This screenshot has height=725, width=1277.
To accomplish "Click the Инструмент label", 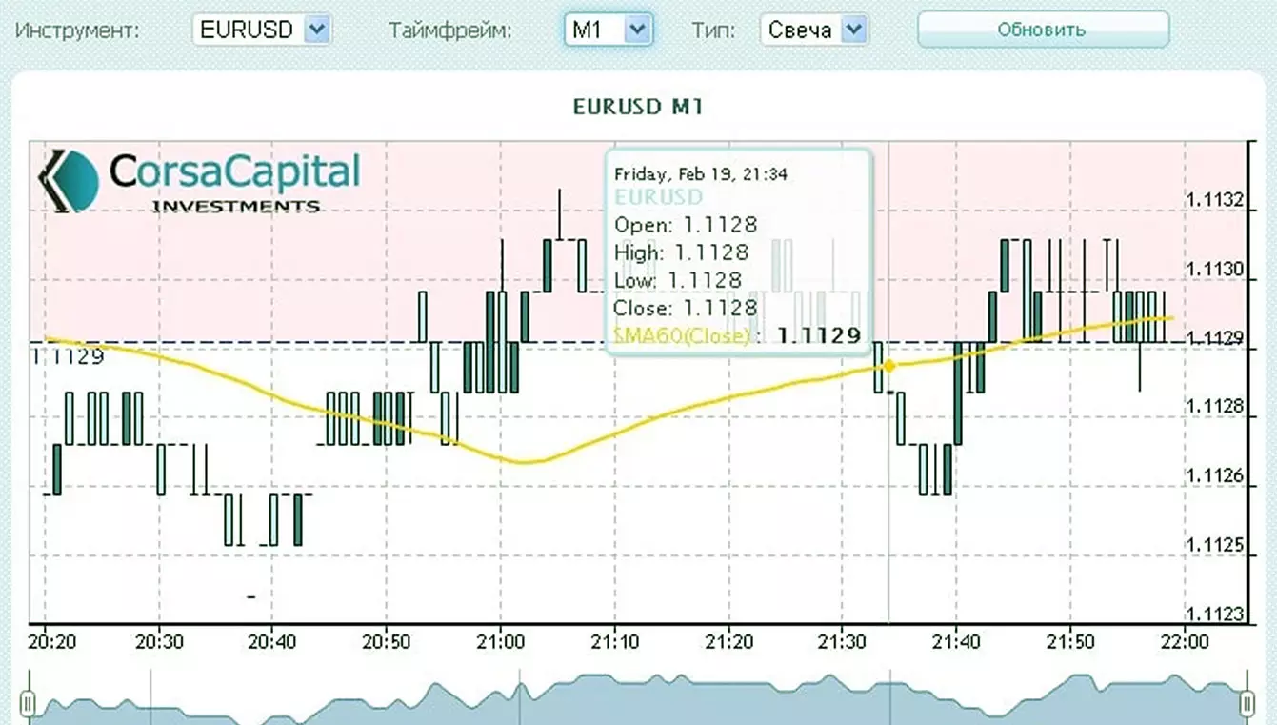I will [x=78, y=30].
